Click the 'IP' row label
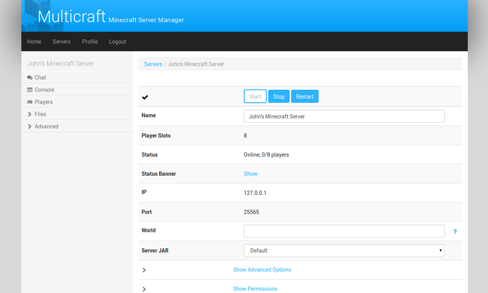Viewport: 488px width, 293px height. coord(144,192)
